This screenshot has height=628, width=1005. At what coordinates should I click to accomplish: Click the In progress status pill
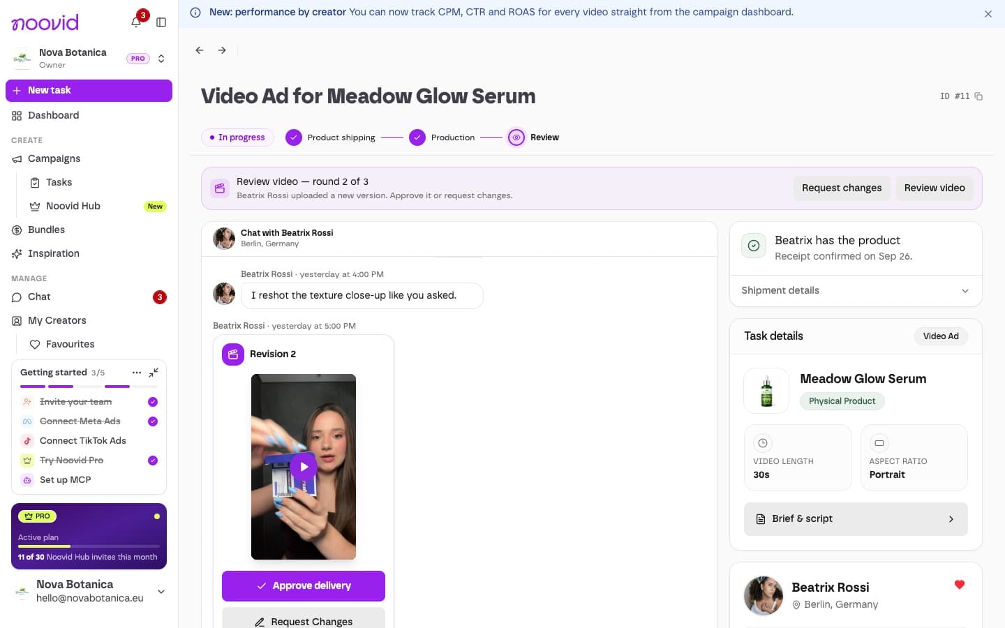click(x=237, y=137)
